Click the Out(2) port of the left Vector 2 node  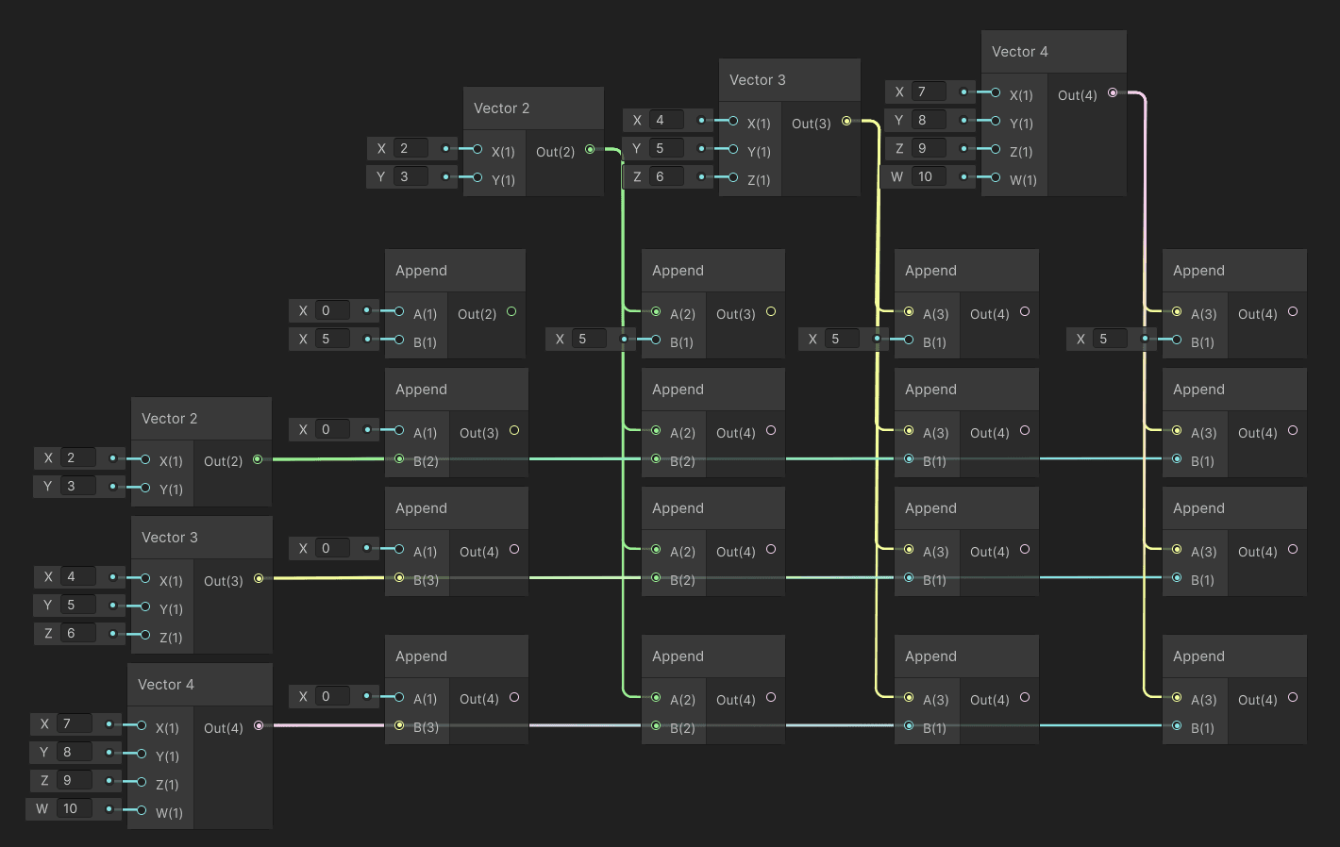coord(257,460)
